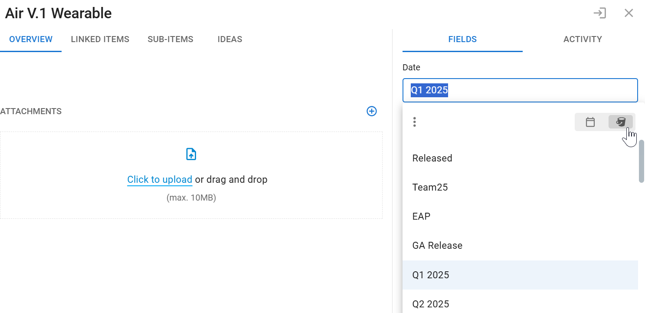Open the Activity tab
This screenshot has height=313, width=645.
pyautogui.click(x=583, y=40)
